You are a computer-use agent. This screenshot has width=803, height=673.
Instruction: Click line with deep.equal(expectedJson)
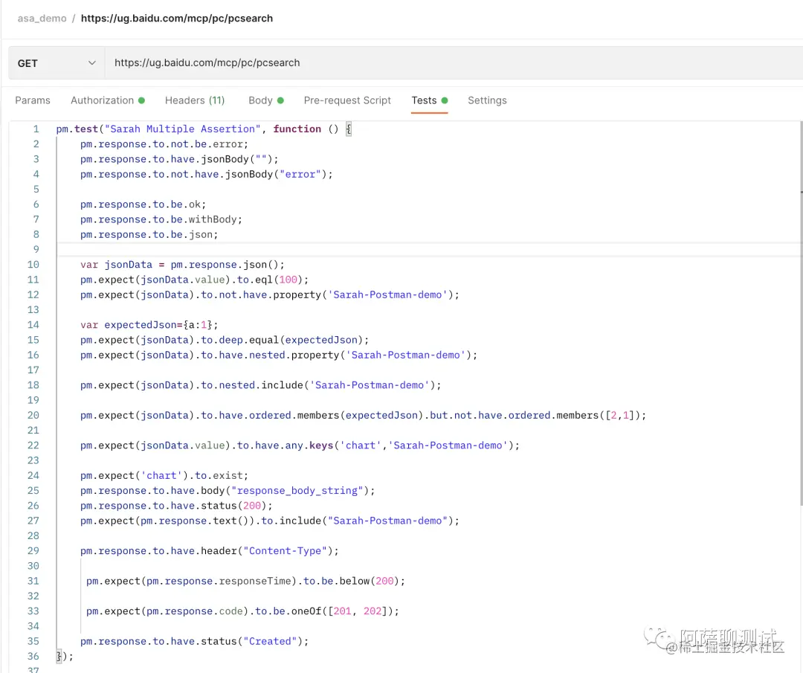225,340
